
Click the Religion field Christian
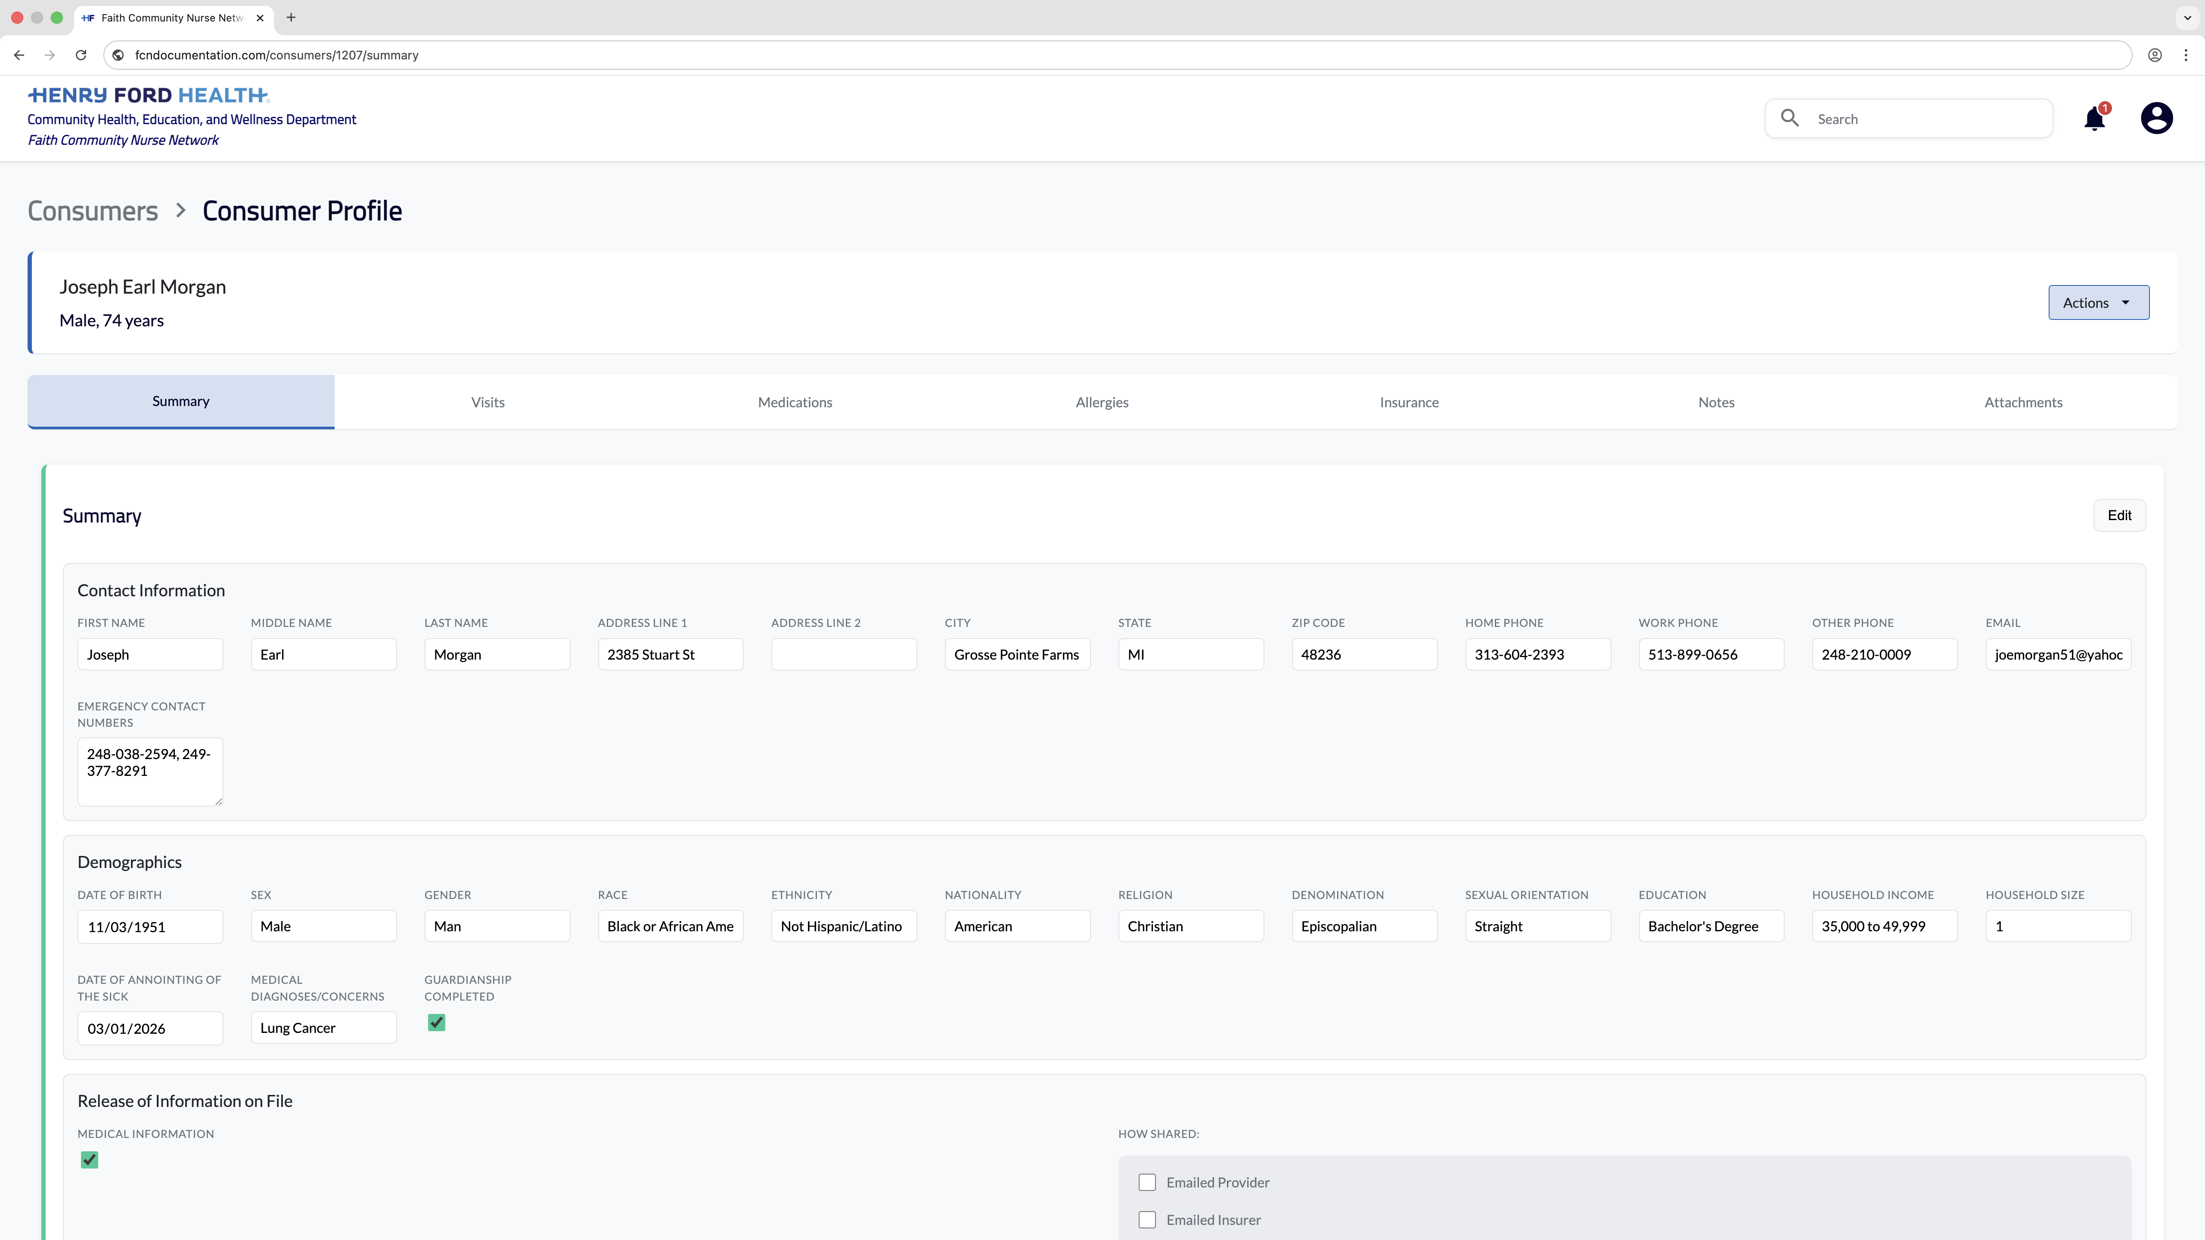1191,926
